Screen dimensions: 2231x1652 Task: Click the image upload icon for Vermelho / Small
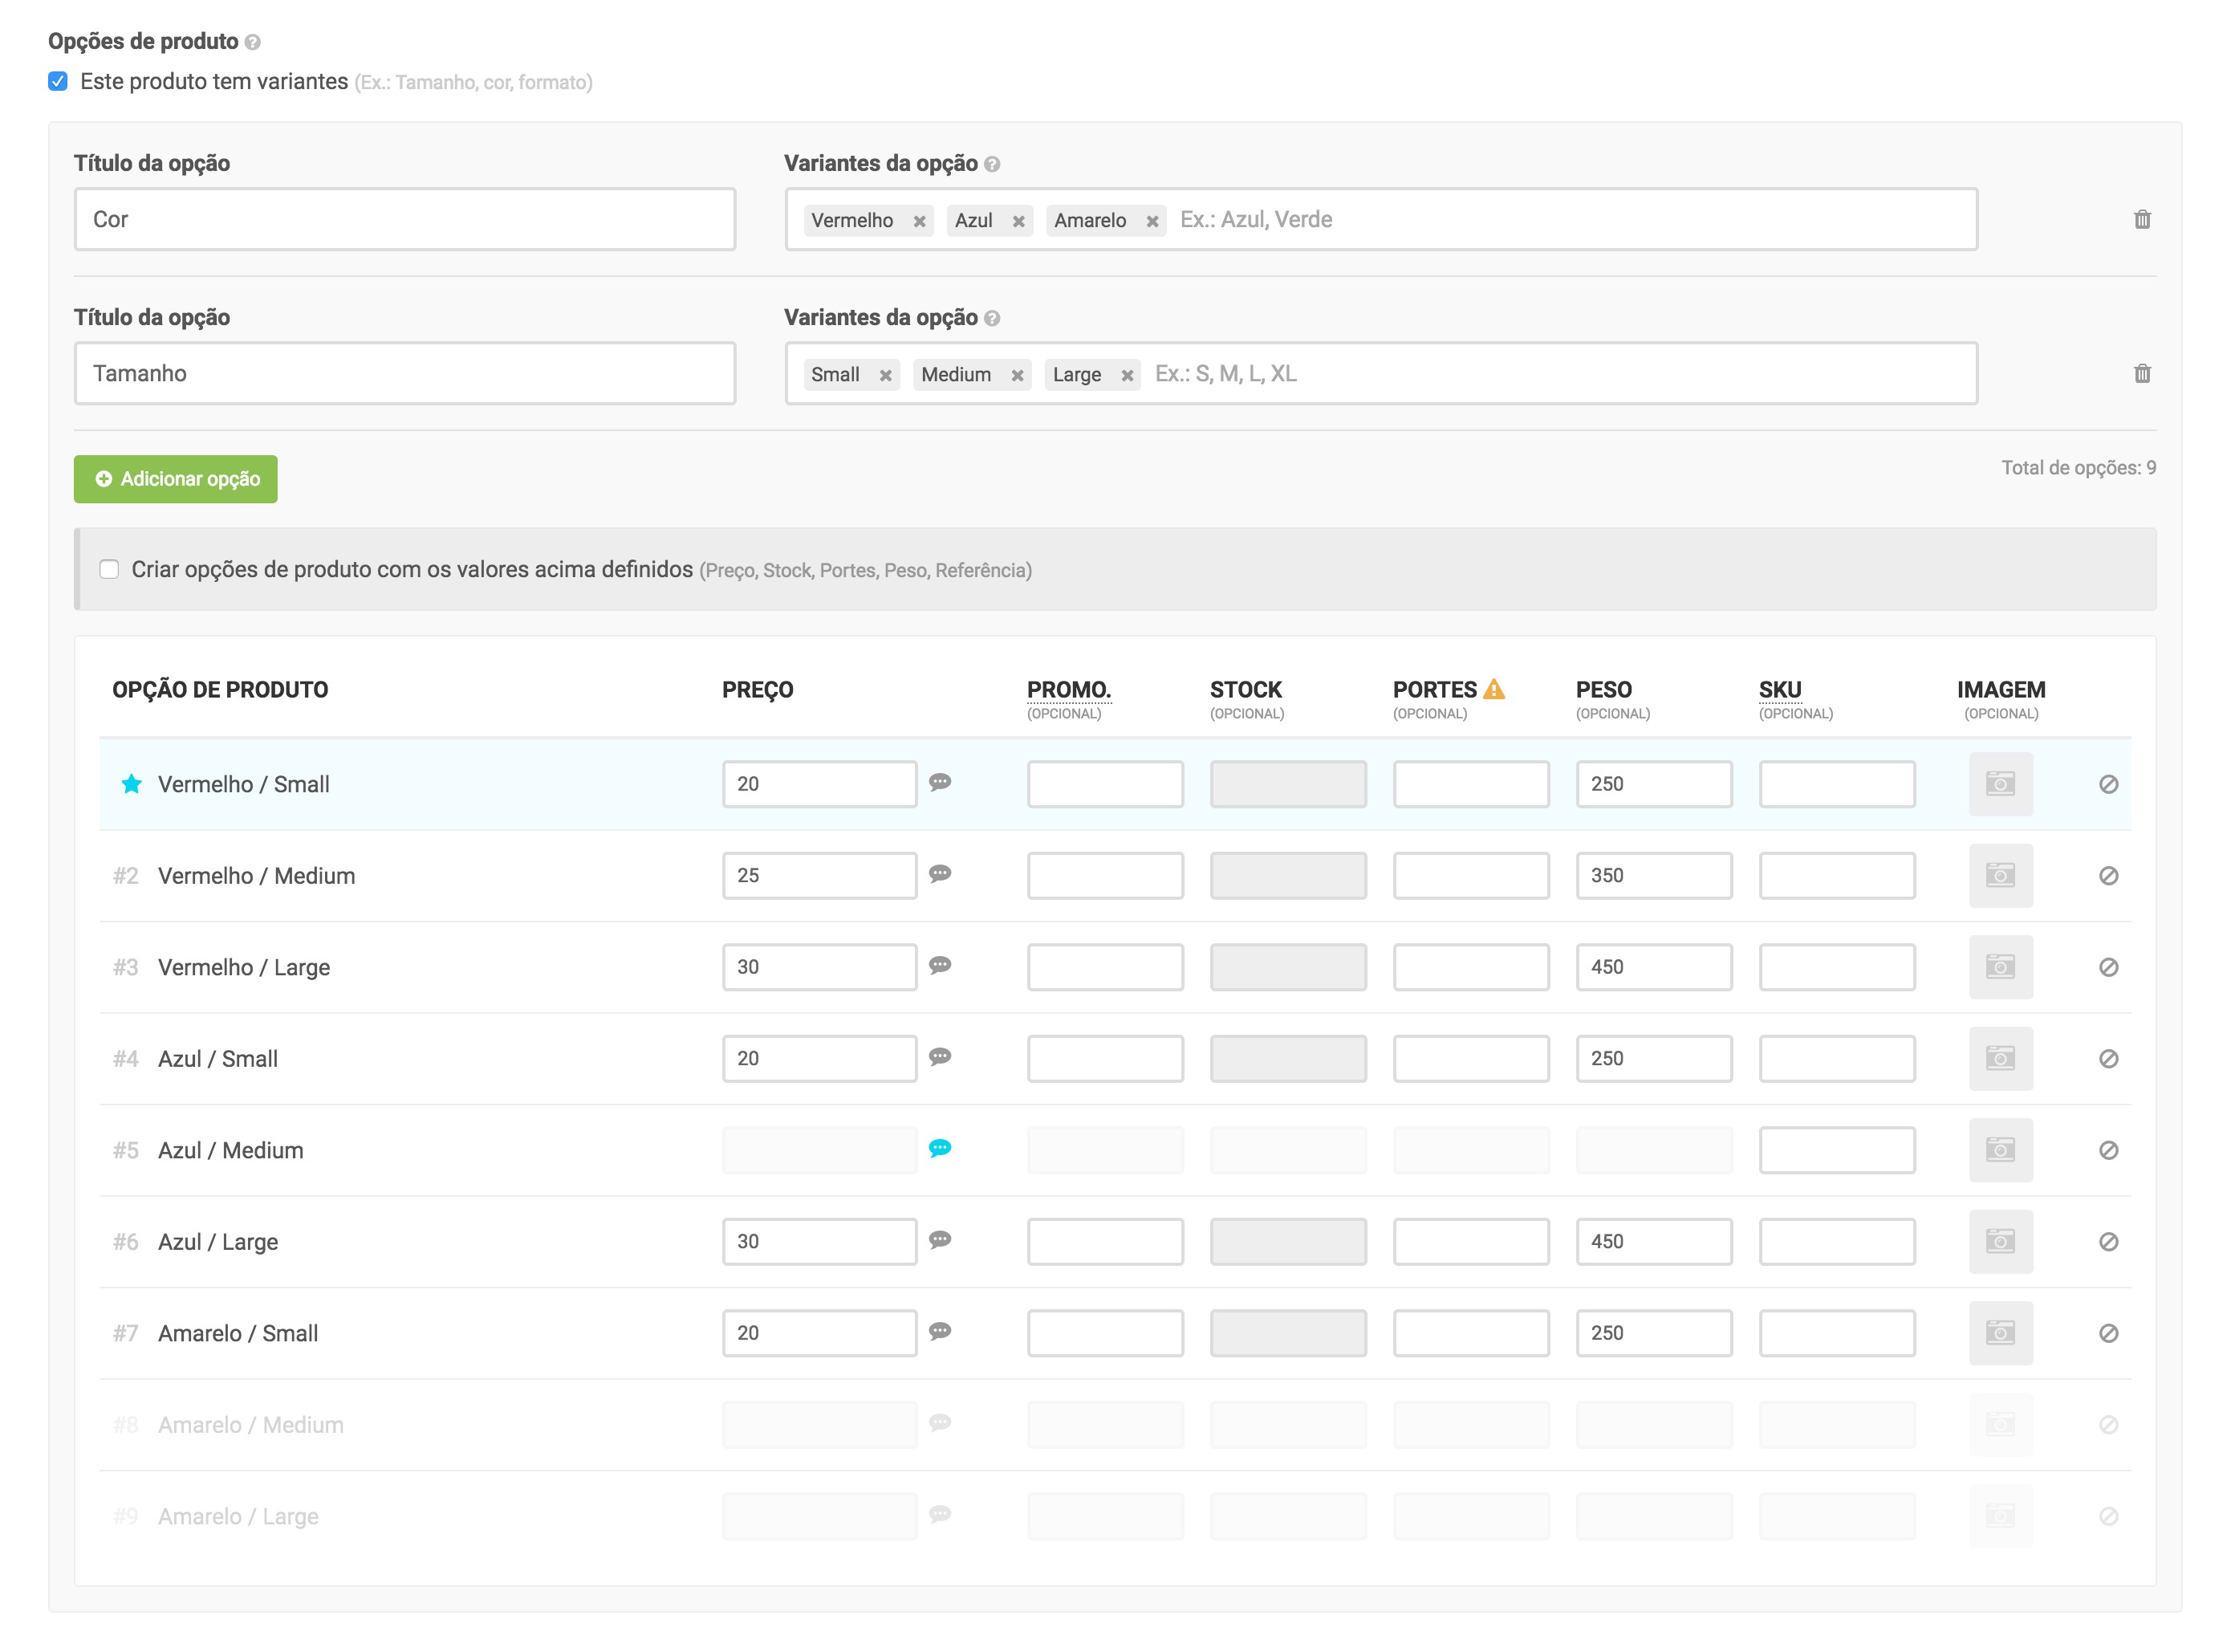[x=2000, y=784]
